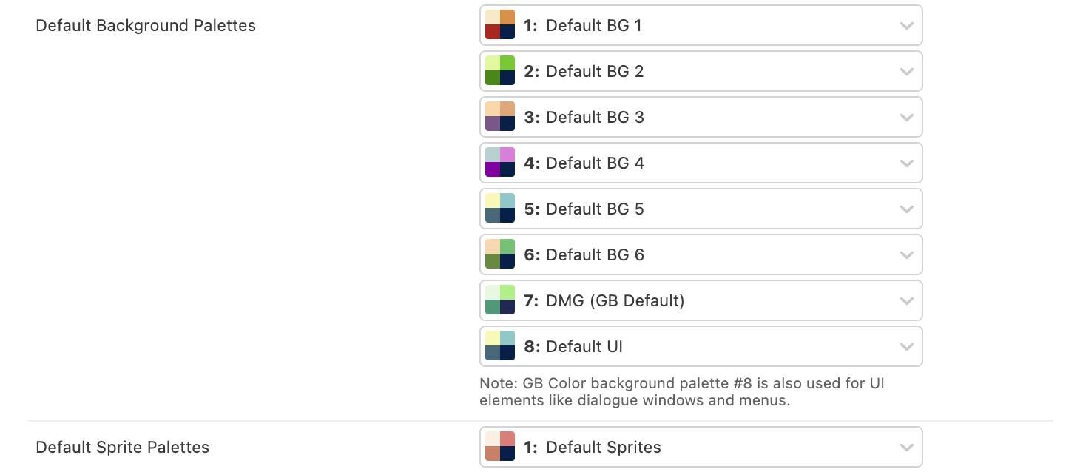Expand the chevron on Default UI palette
The height and width of the screenshot is (472, 1083).
(906, 347)
